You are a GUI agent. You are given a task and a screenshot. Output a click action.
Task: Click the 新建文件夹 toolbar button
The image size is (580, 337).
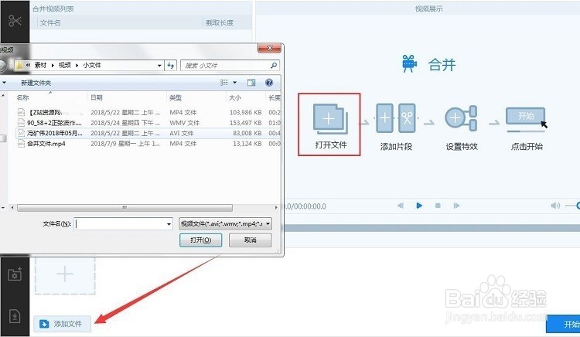click(36, 83)
